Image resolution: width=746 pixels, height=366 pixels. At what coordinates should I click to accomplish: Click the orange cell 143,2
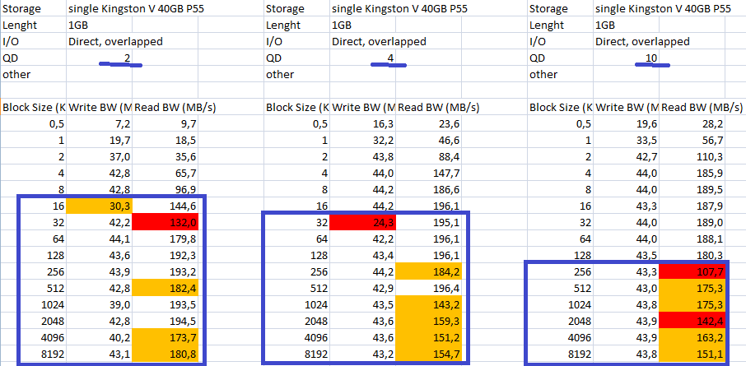429,304
